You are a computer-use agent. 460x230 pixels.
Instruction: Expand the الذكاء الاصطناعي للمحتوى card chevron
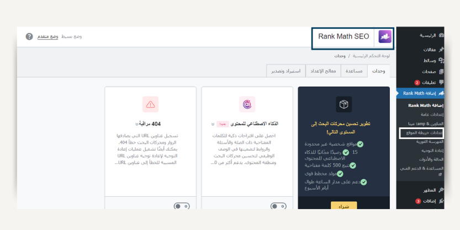pos(213,124)
